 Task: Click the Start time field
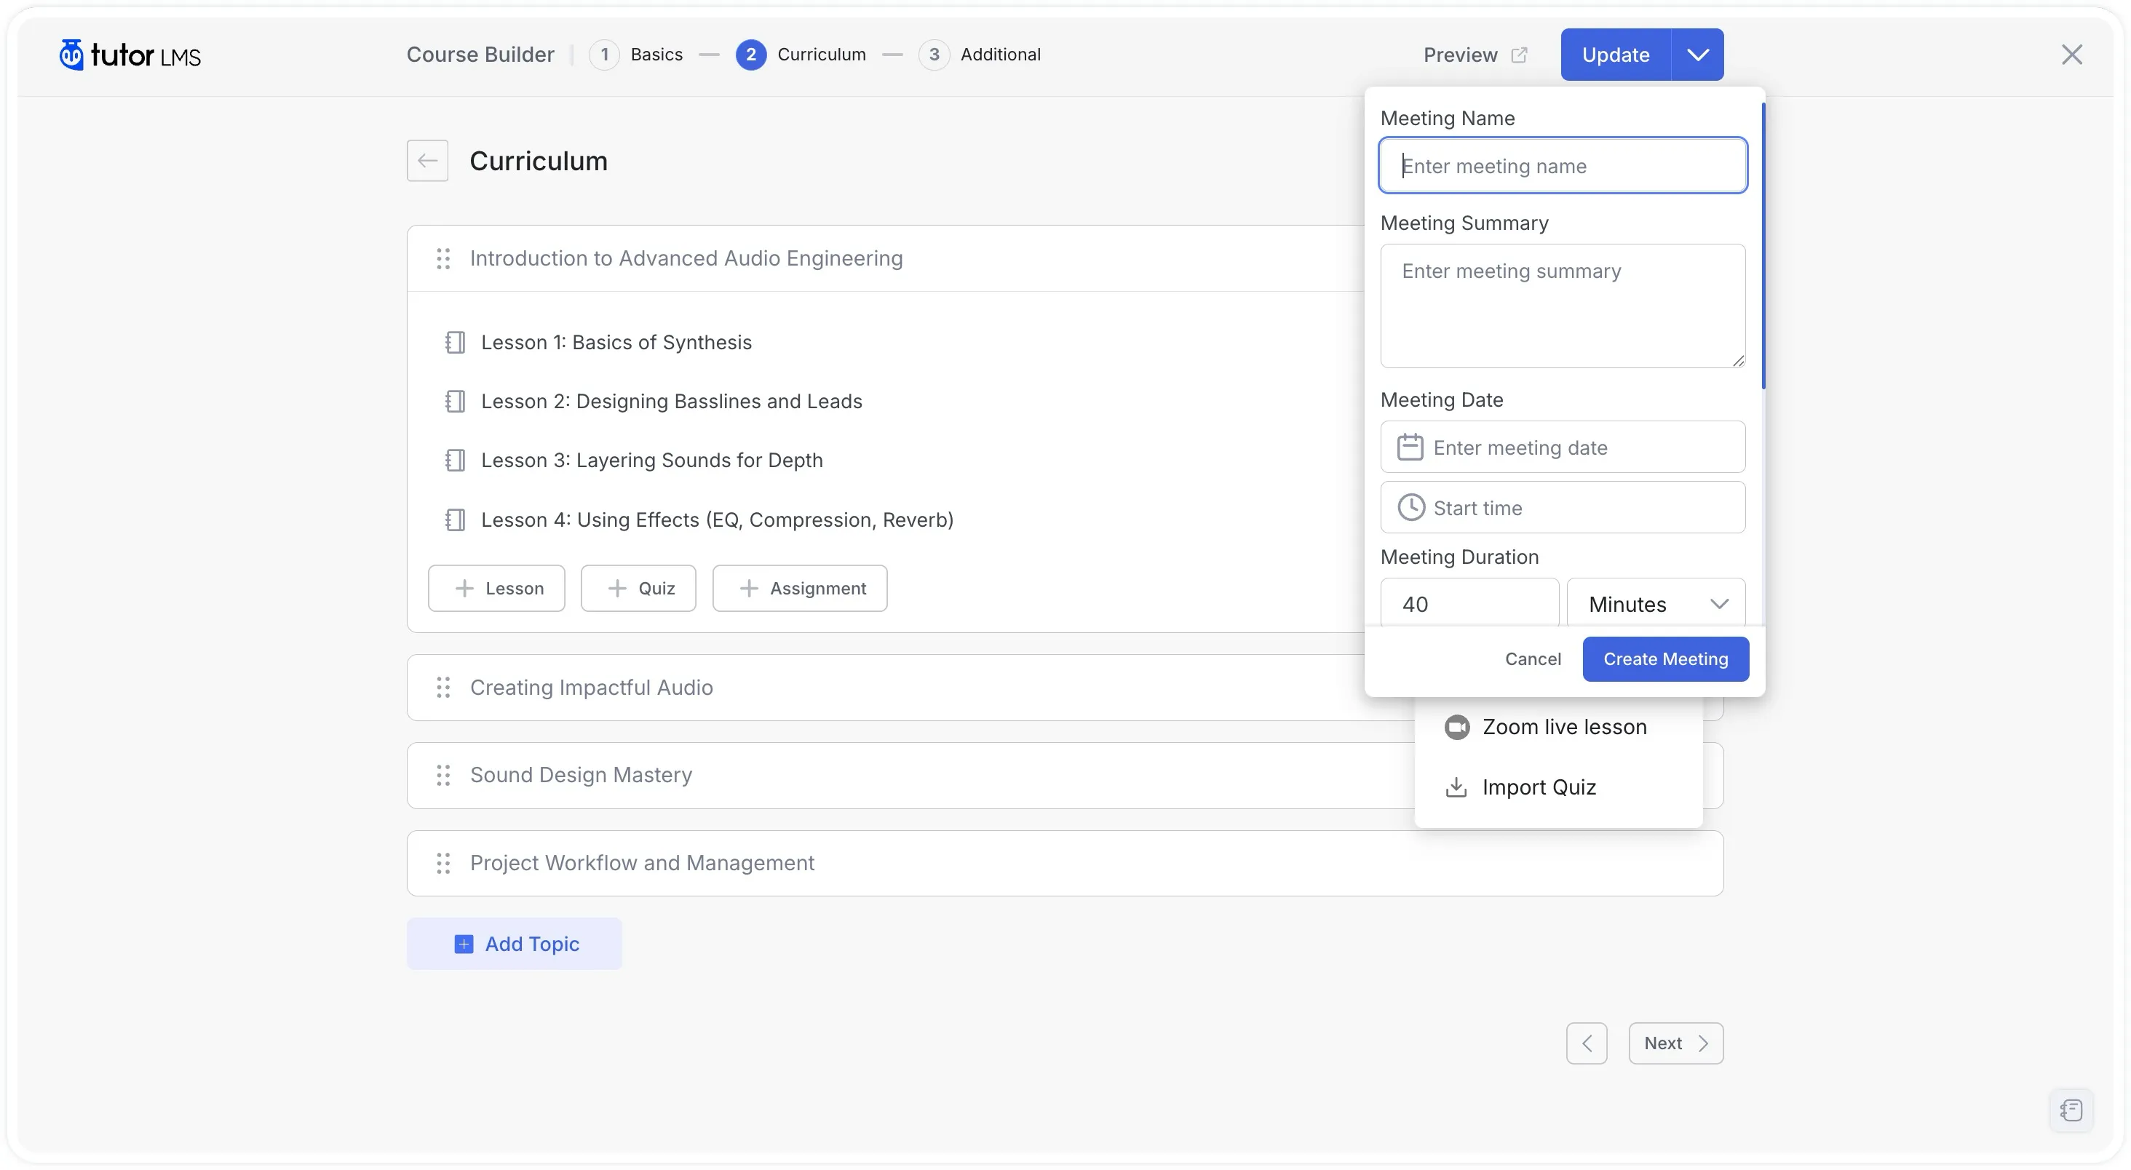click(1563, 507)
